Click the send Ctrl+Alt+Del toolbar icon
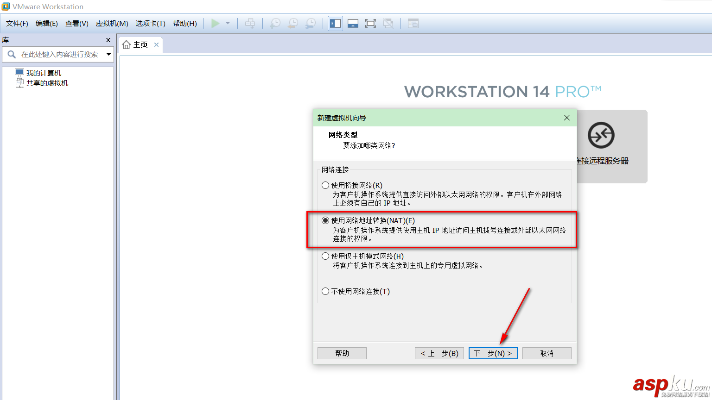 coord(250,24)
